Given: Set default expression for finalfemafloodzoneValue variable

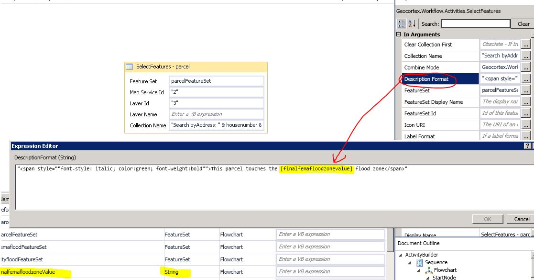Looking at the screenshot, I should click(x=330, y=272).
